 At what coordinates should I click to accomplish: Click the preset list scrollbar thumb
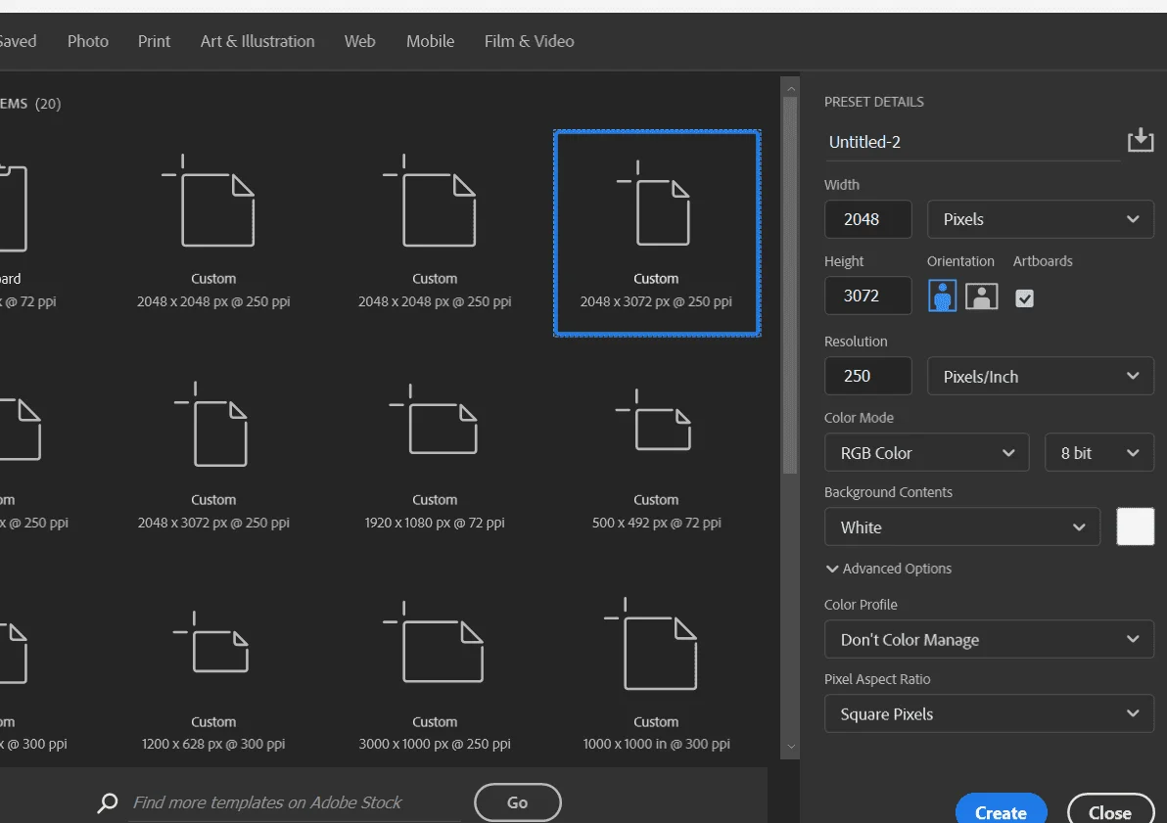click(790, 285)
